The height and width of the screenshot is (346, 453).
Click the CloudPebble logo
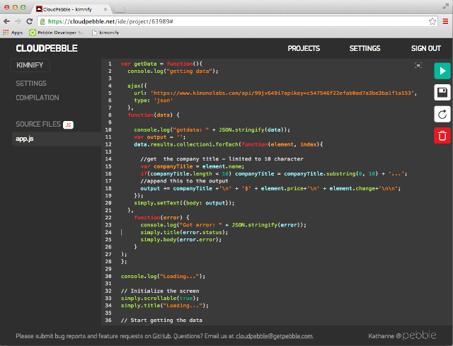[x=47, y=48]
